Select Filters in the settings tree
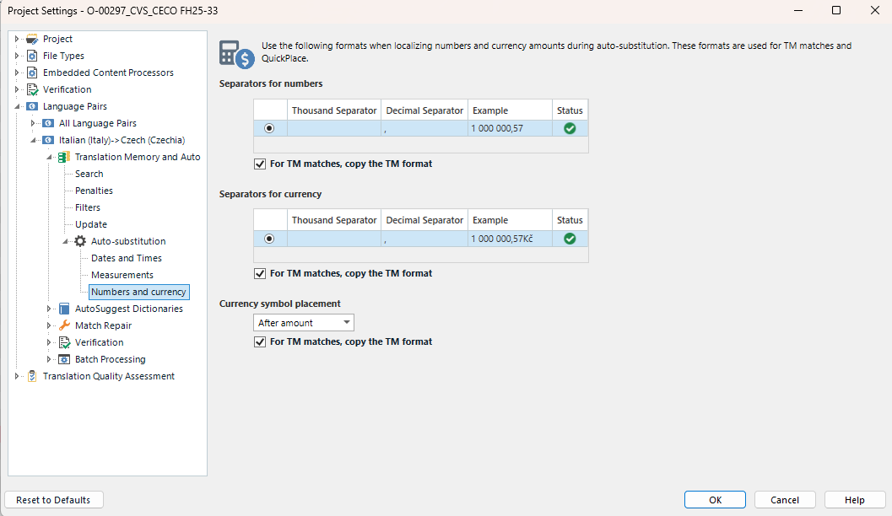The height and width of the screenshot is (516, 892). pos(88,208)
